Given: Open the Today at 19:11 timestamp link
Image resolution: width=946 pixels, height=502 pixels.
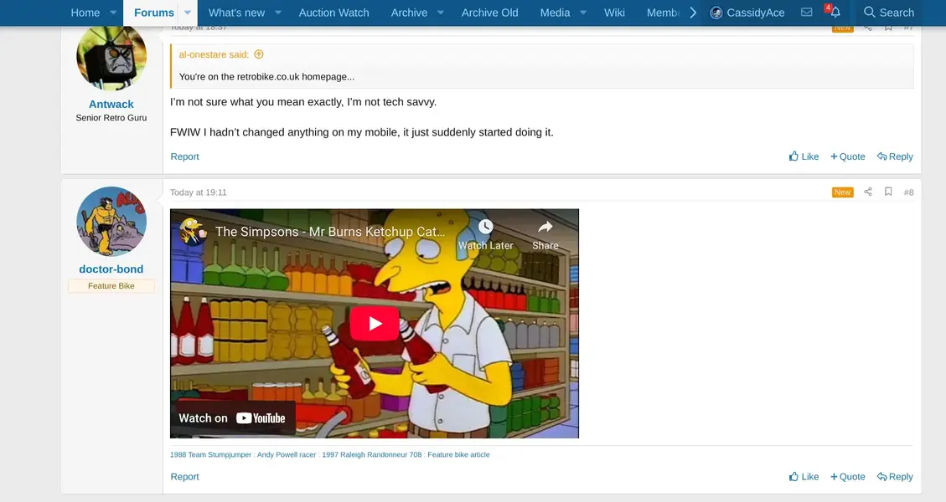Looking at the screenshot, I should (199, 192).
